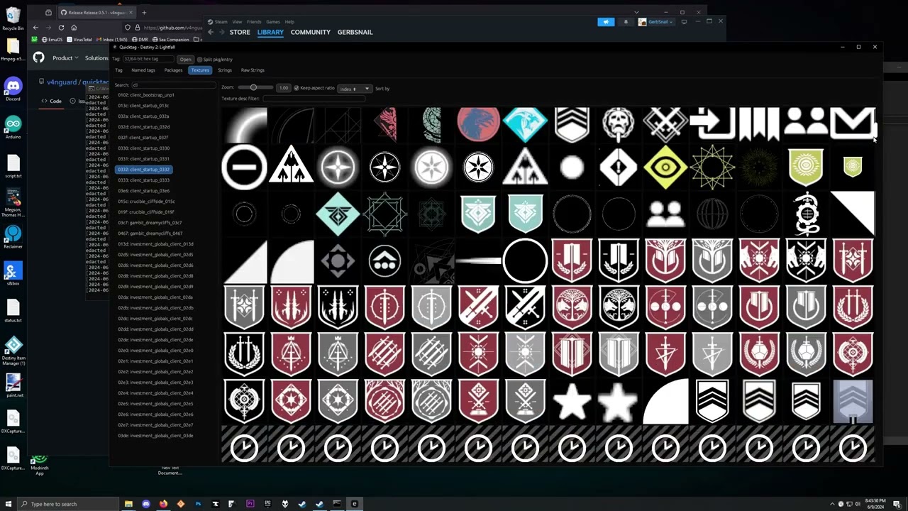Pick the white arrow-into-bracket texture
The height and width of the screenshot is (511, 908).
point(712,123)
